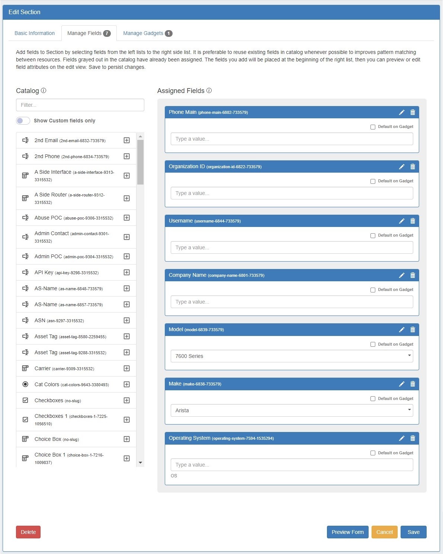Add the 2nd Email field from catalog
Viewport: 443px width, 554px height.
coord(126,140)
